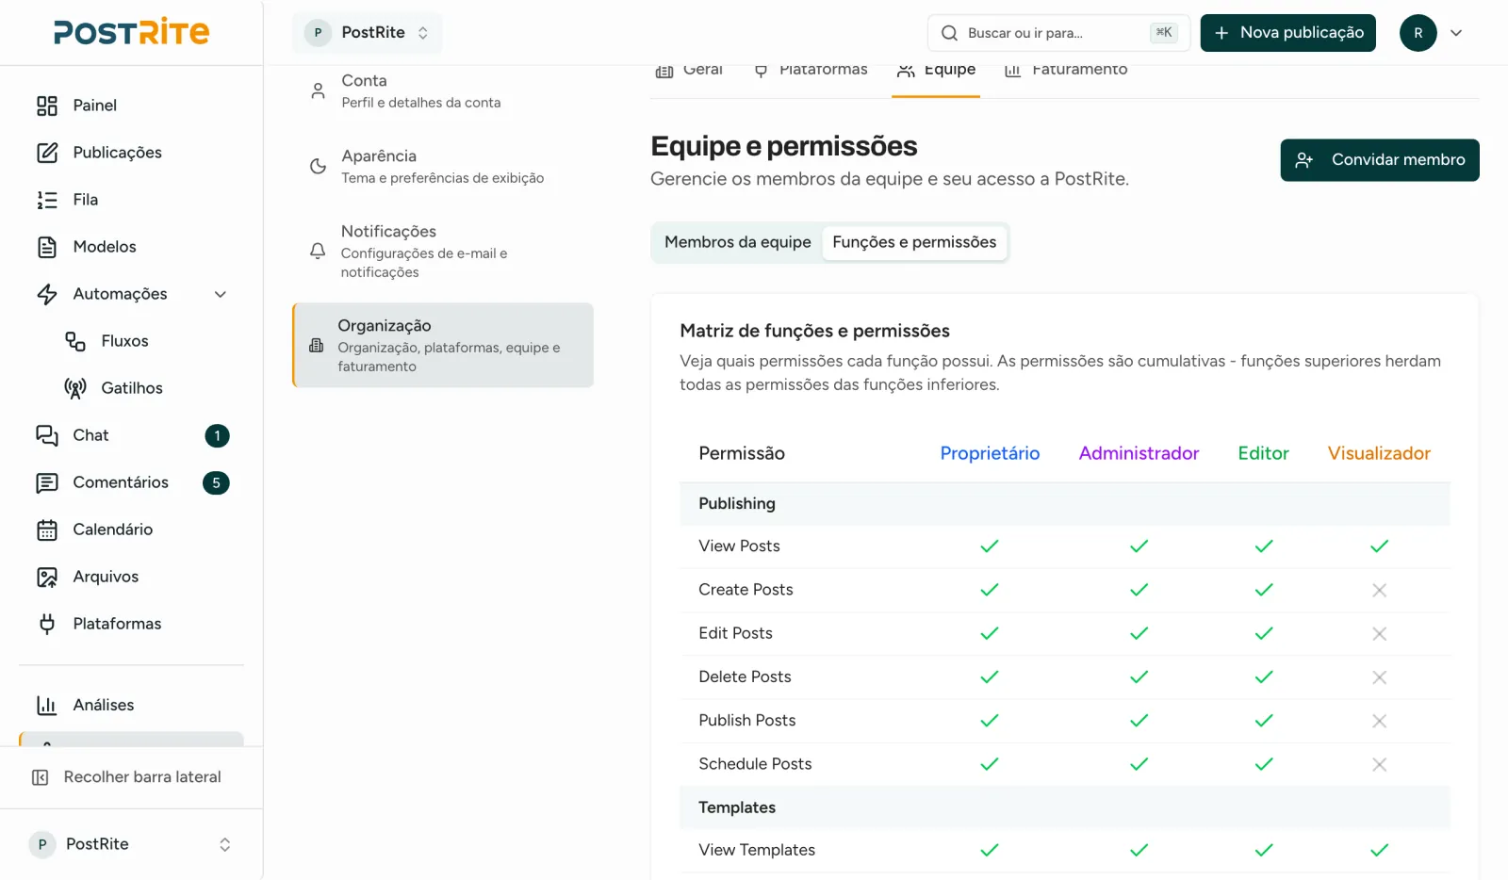Open the bottom PostRite organization selector
The image size is (1508, 880).
[131, 844]
